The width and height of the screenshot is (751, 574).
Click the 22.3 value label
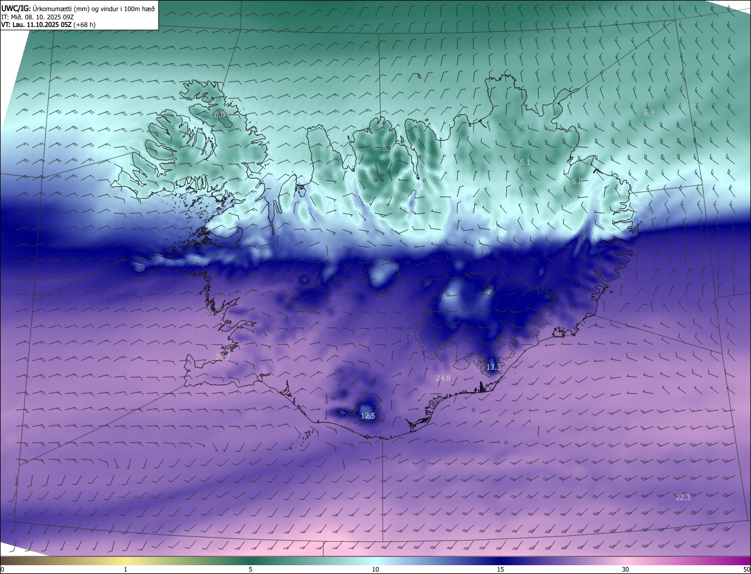683,497
